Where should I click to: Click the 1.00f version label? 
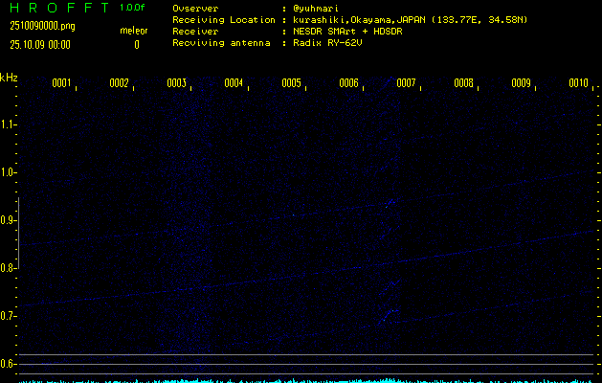133,8
